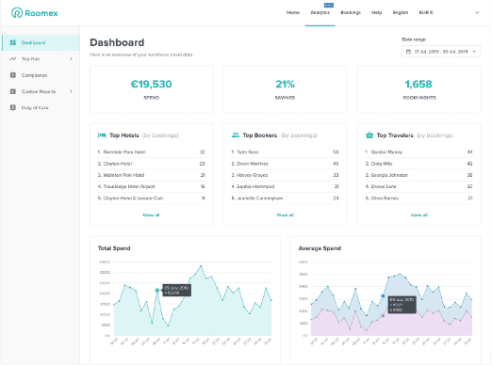
Task: Click the Roomex logo
Action: (35, 13)
